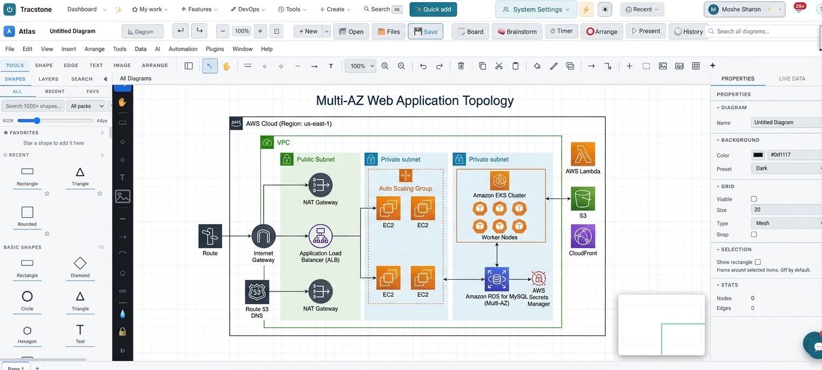Image resolution: width=822 pixels, height=370 pixels.
Task: Click the copy icon in toolbar
Action: [483, 66]
